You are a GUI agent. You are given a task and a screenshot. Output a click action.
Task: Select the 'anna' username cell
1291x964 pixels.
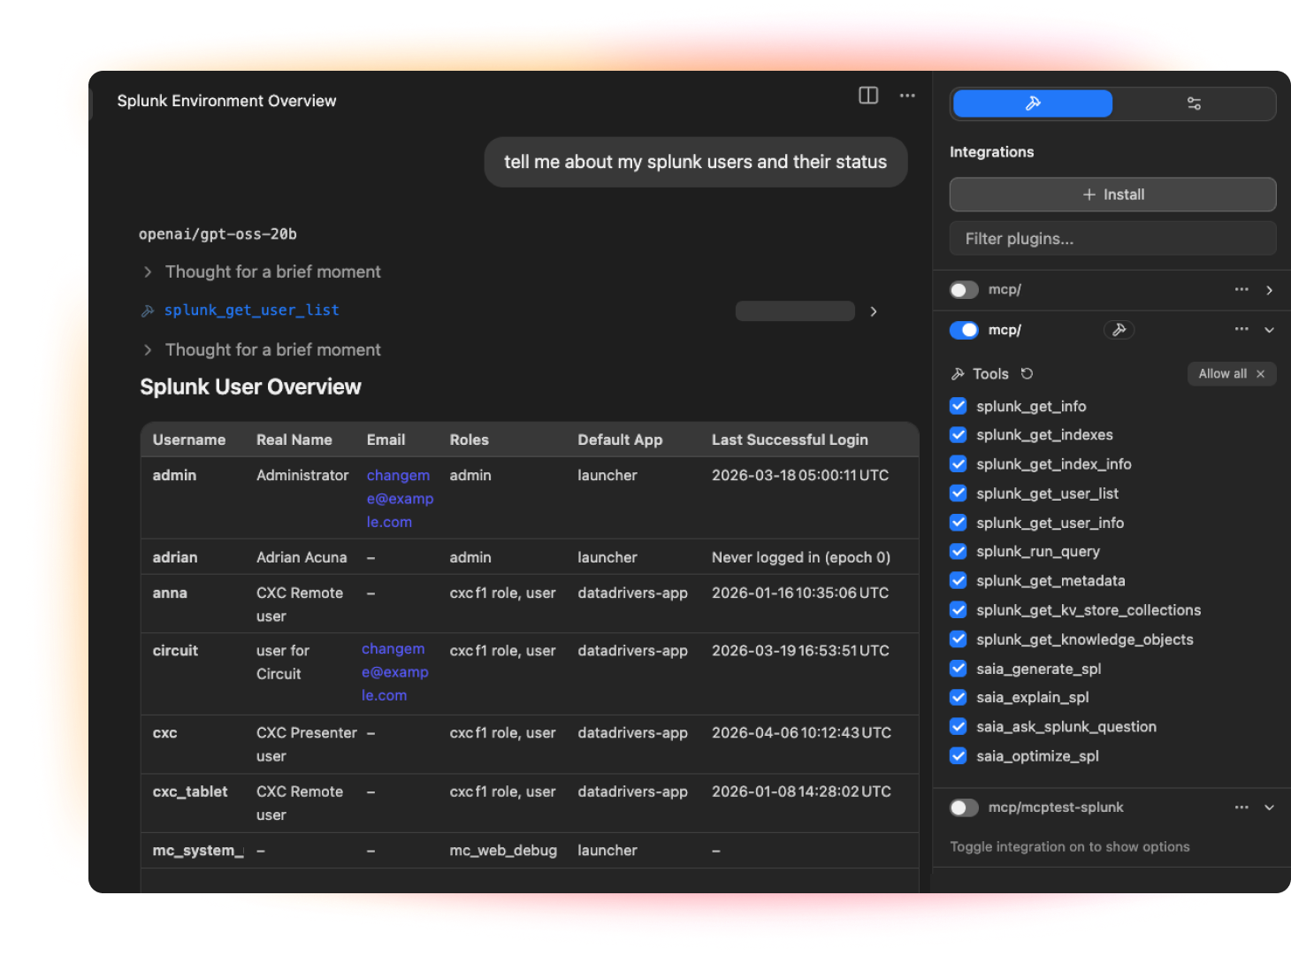tap(170, 593)
